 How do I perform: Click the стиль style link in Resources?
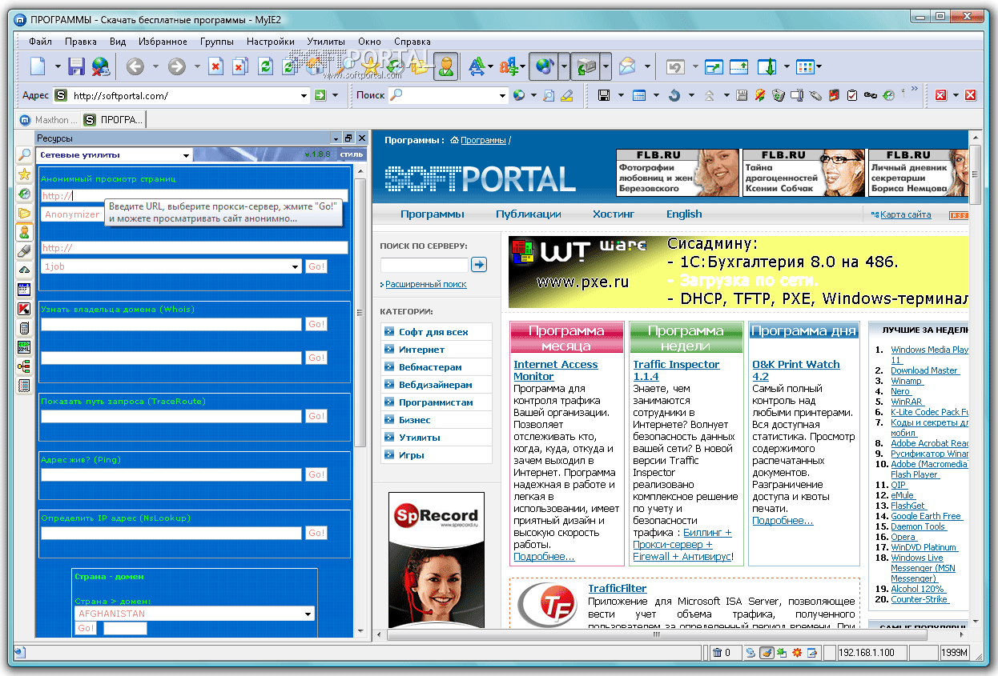click(351, 155)
